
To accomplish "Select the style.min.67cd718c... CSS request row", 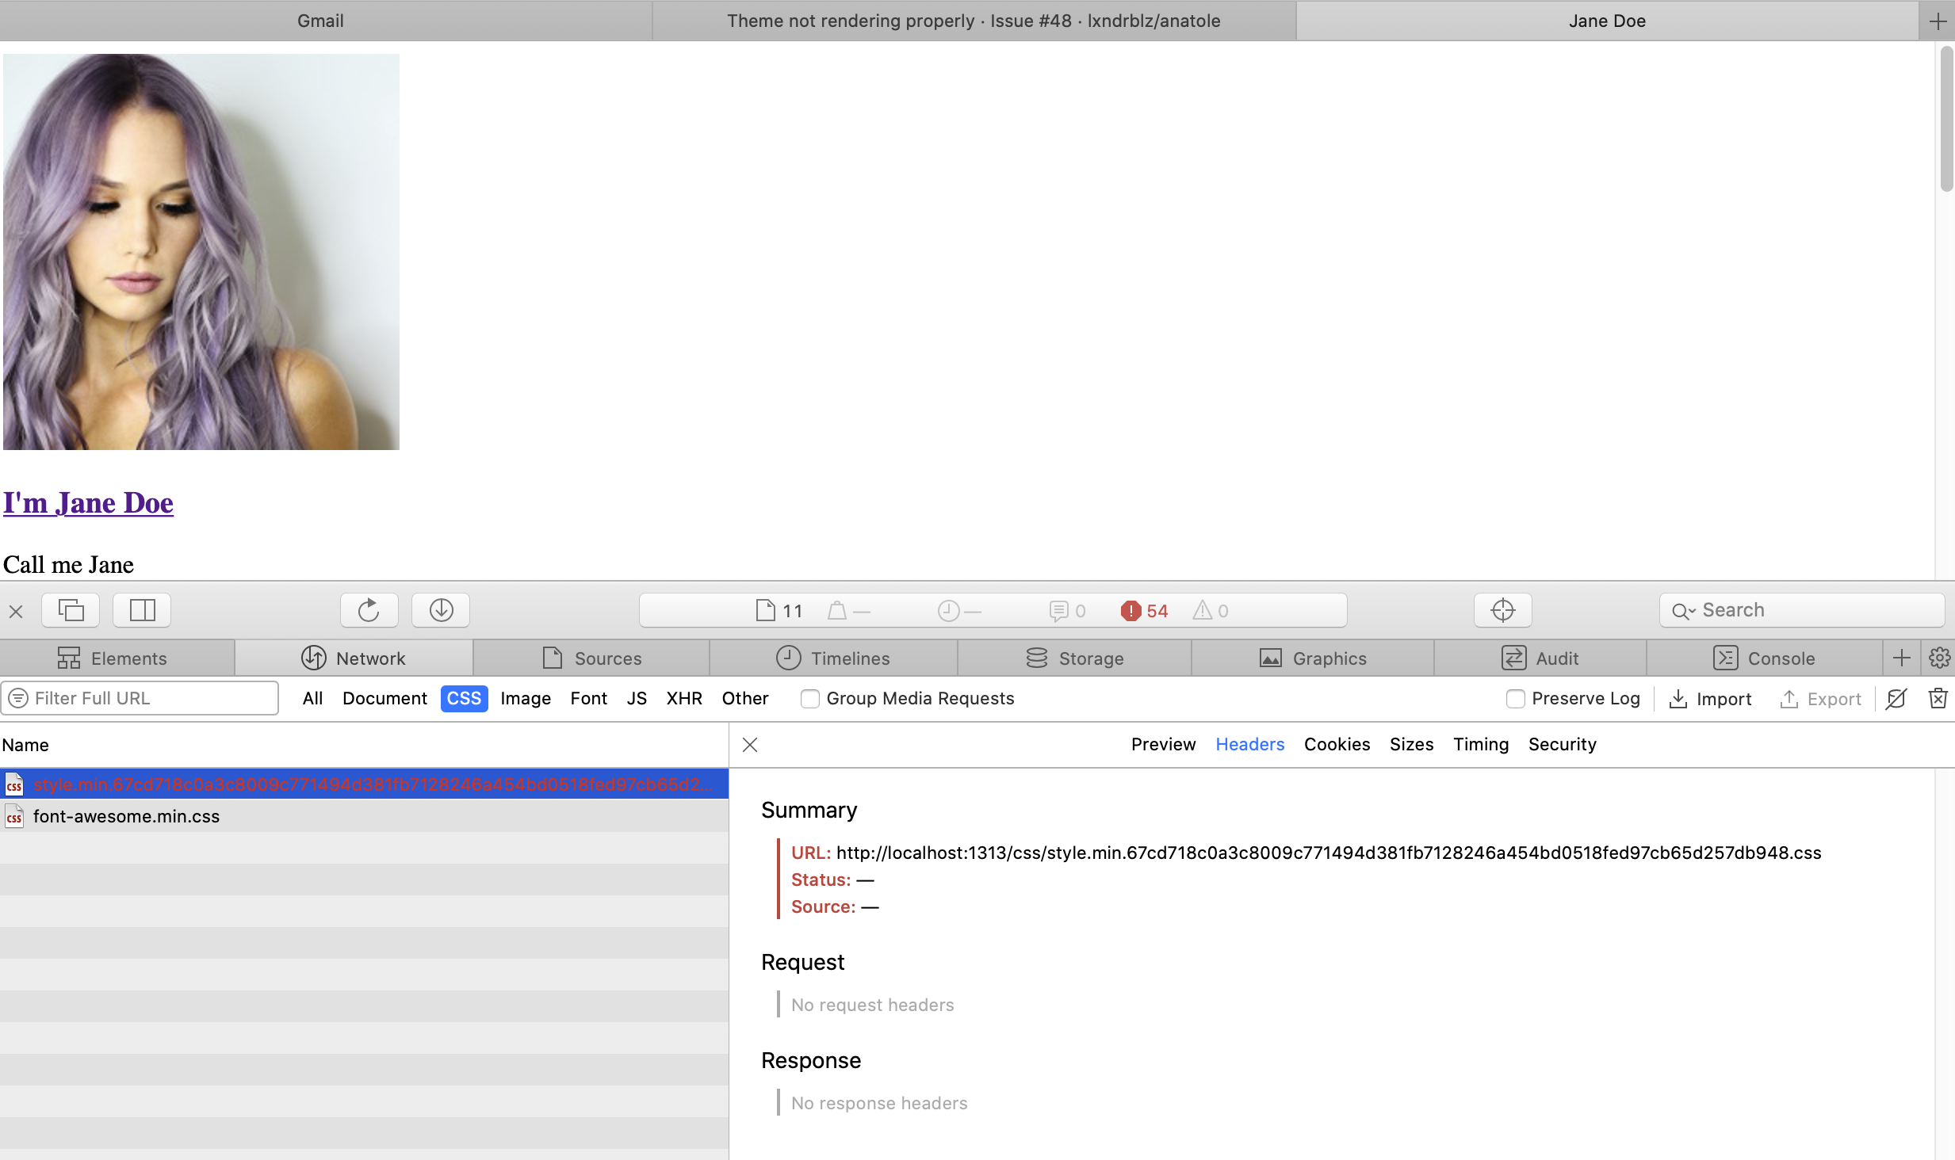I will (364, 784).
